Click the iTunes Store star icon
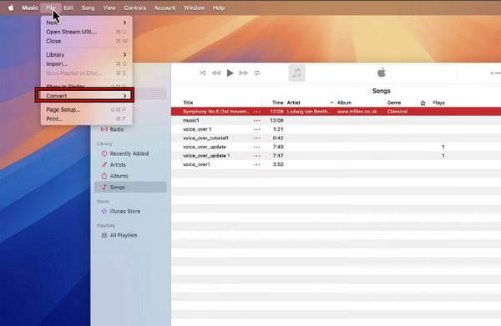Screen dimensions: 501x326 click(x=104, y=211)
